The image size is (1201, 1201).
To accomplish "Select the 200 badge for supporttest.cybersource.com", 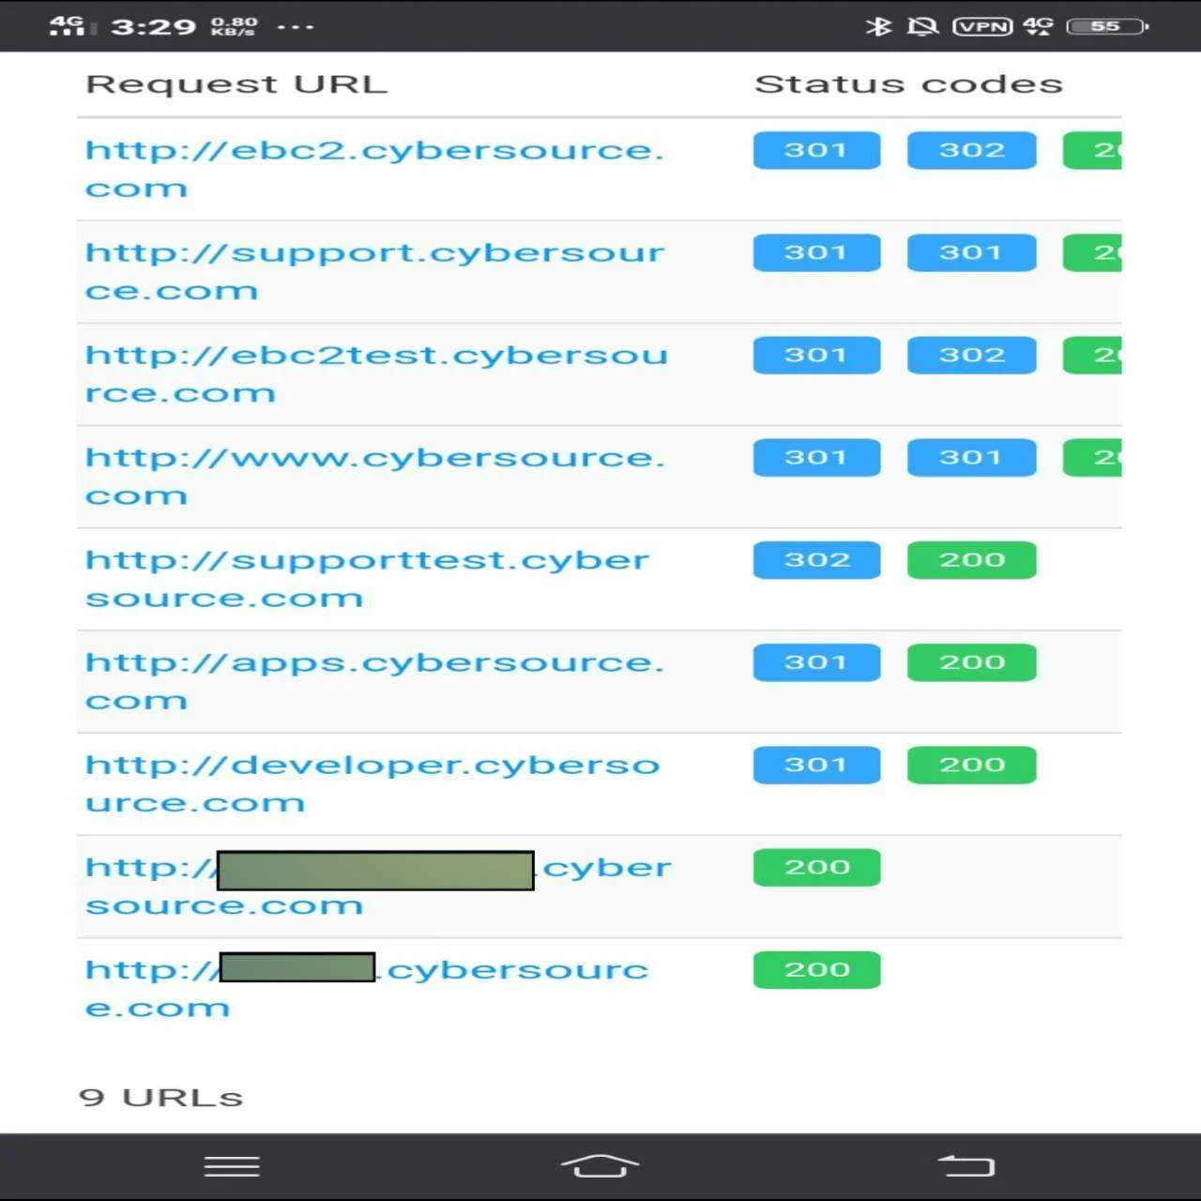I will tap(971, 559).
